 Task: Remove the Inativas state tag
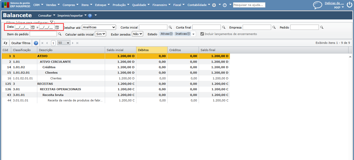pos(188,34)
